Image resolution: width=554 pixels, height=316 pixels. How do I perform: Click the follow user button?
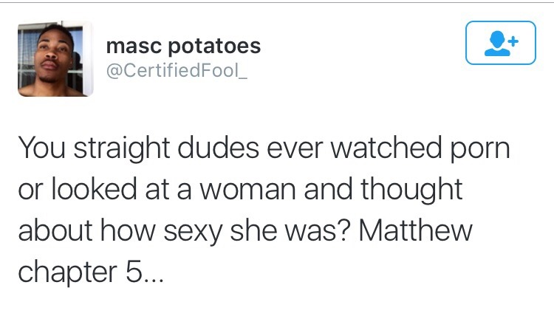point(501,42)
